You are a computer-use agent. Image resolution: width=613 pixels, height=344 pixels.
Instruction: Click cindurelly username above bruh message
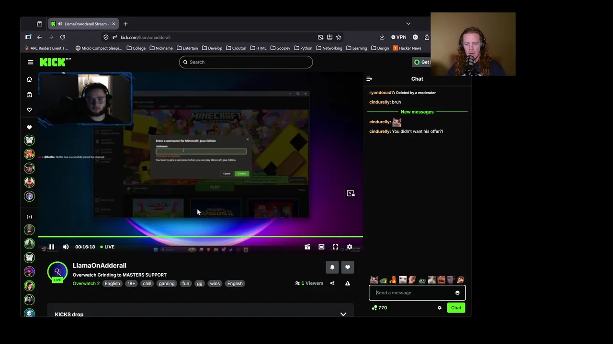click(380, 102)
